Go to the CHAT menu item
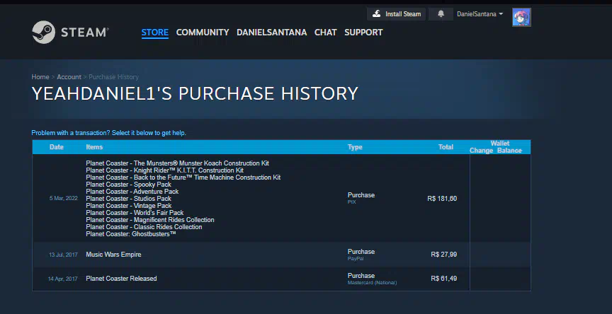The height and width of the screenshot is (314, 612). pyautogui.click(x=326, y=33)
